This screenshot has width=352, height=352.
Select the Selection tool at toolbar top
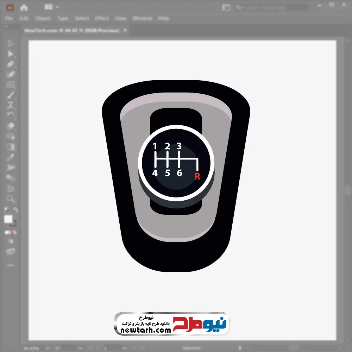click(11, 44)
